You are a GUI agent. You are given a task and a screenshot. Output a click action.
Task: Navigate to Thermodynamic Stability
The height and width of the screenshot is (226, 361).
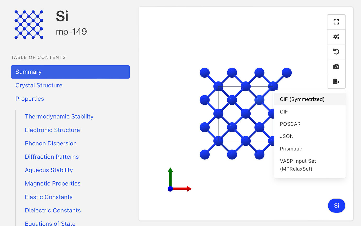(x=59, y=116)
